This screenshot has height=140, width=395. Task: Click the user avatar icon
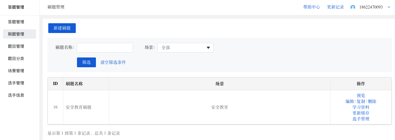click(353, 7)
